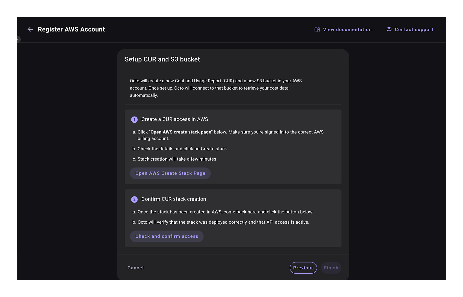Click Check and confirm access
The width and height of the screenshot is (463, 297).
pyautogui.click(x=167, y=236)
